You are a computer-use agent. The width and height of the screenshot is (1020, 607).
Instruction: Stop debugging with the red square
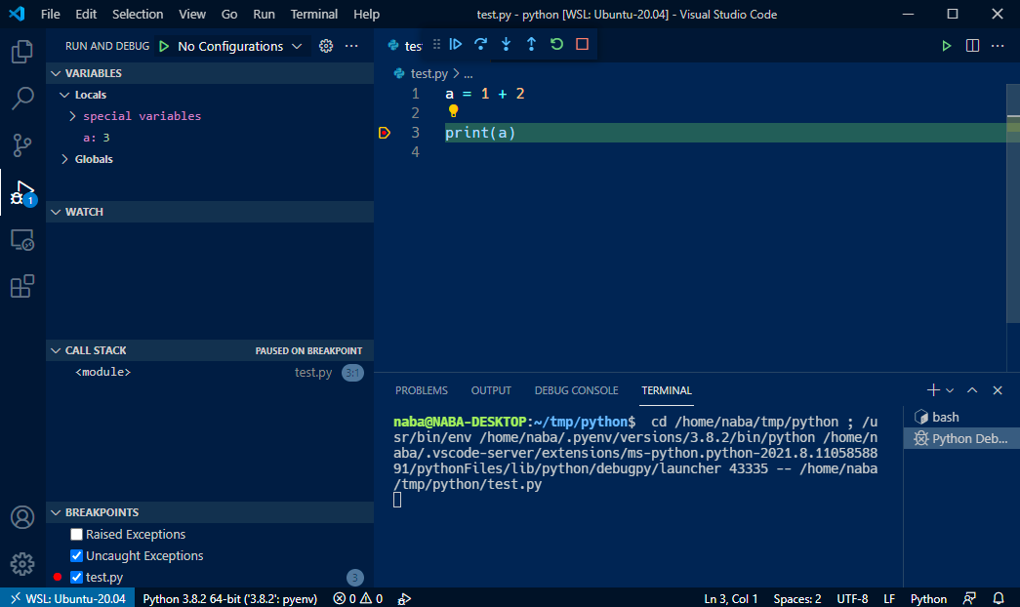tap(582, 45)
